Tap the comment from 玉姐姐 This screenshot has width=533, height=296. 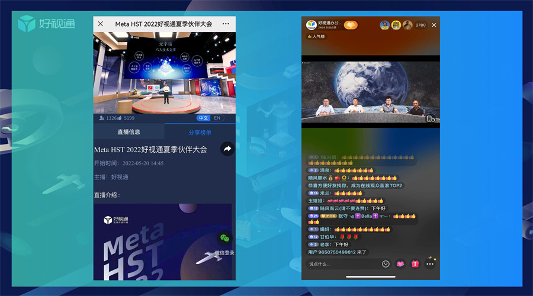click(345, 201)
